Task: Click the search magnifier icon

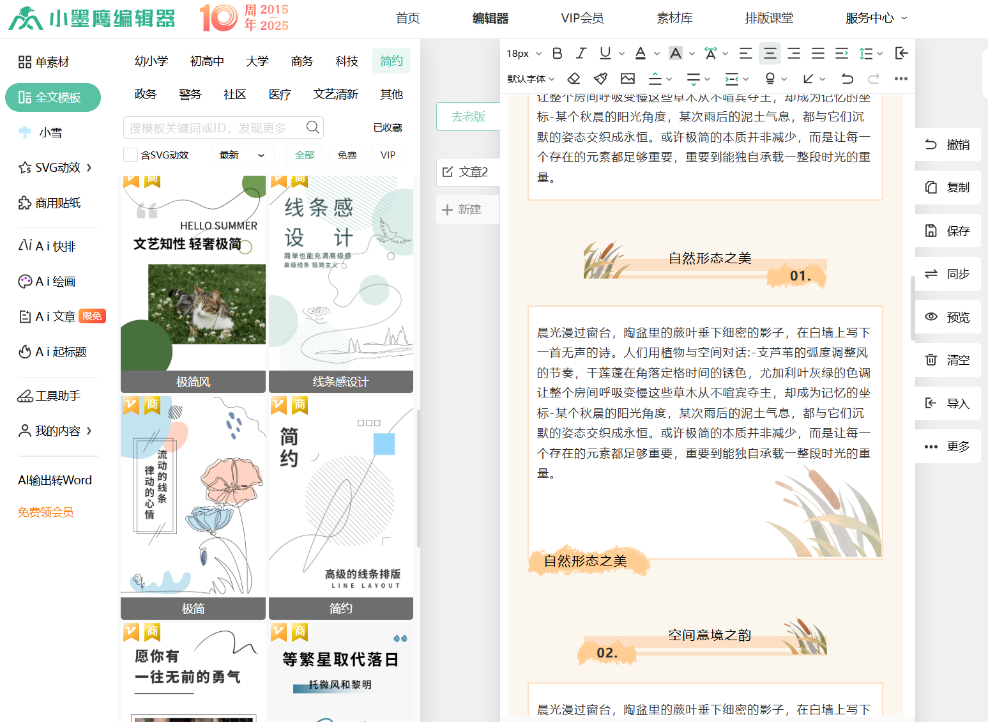Action: (x=312, y=127)
